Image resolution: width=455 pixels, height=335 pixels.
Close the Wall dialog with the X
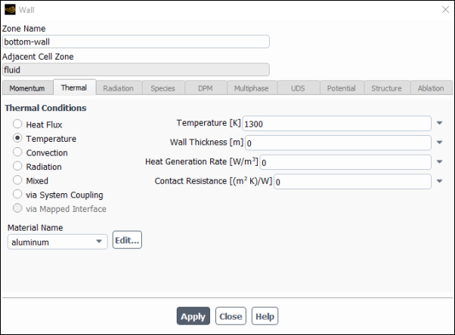click(x=444, y=10)
